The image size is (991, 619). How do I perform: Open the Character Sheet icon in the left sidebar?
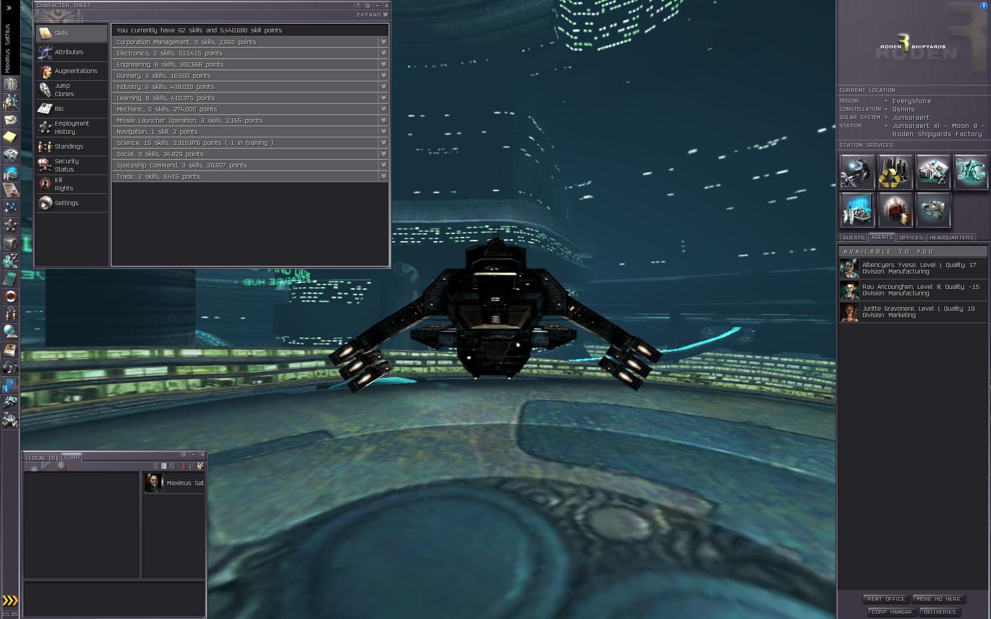pyautogui.click(x=10, y=84)
